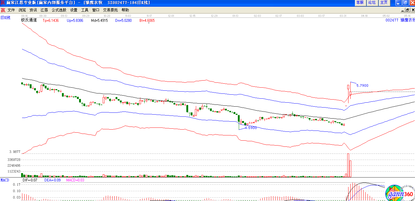
Task: Click the 03-31 date on time axis
Action: click(x=343, y=16)
